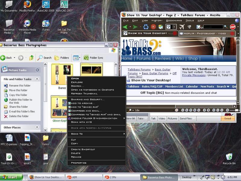Click the Back button in Explorer window

pos(6,58)
